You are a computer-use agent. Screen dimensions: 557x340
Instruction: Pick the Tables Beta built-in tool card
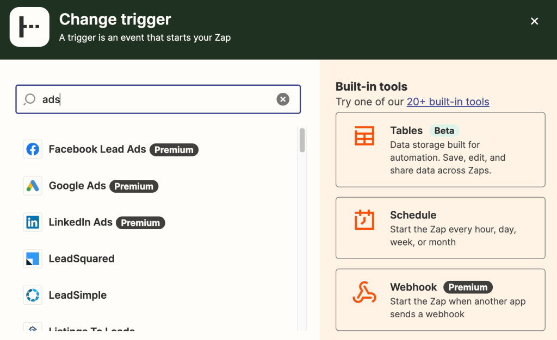[x=440, y=150]
